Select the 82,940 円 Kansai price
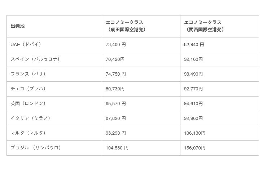Viewport: 267px width, 170px height. pyautogui.click(x=194, y=45)
